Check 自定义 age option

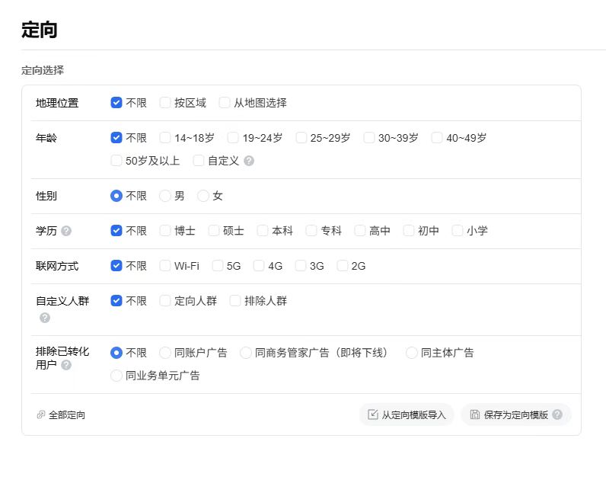(x=199, y=161)
